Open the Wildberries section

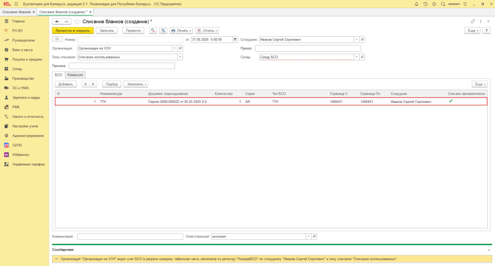pyautogui.click(x=20, y=155)
